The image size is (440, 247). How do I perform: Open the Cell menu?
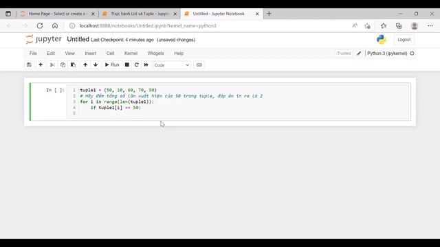click(x=110, y=54)
